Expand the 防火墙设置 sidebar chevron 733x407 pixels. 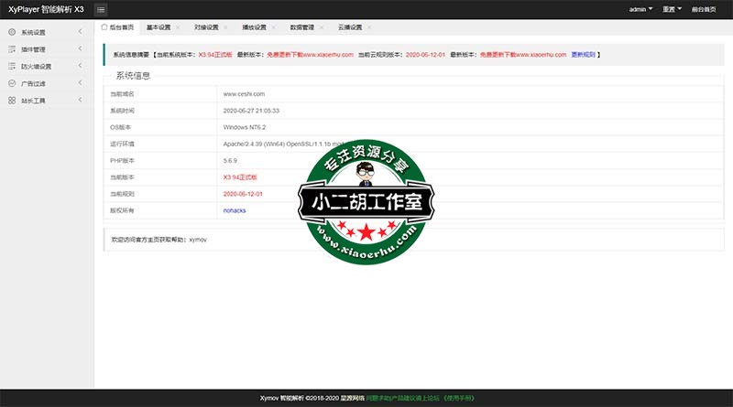click(x=80, y=66)
